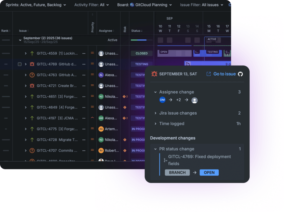Click the ACTIVE sprint marker in timeline
The image size is (284, 212).
tap(212, 39)
